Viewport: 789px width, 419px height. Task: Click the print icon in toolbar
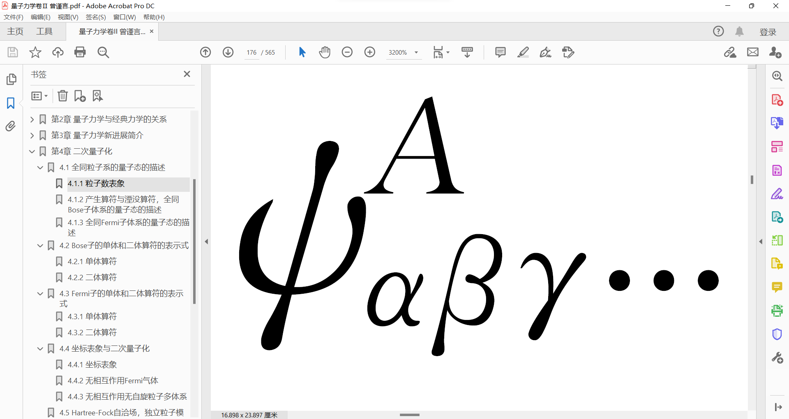80,52
